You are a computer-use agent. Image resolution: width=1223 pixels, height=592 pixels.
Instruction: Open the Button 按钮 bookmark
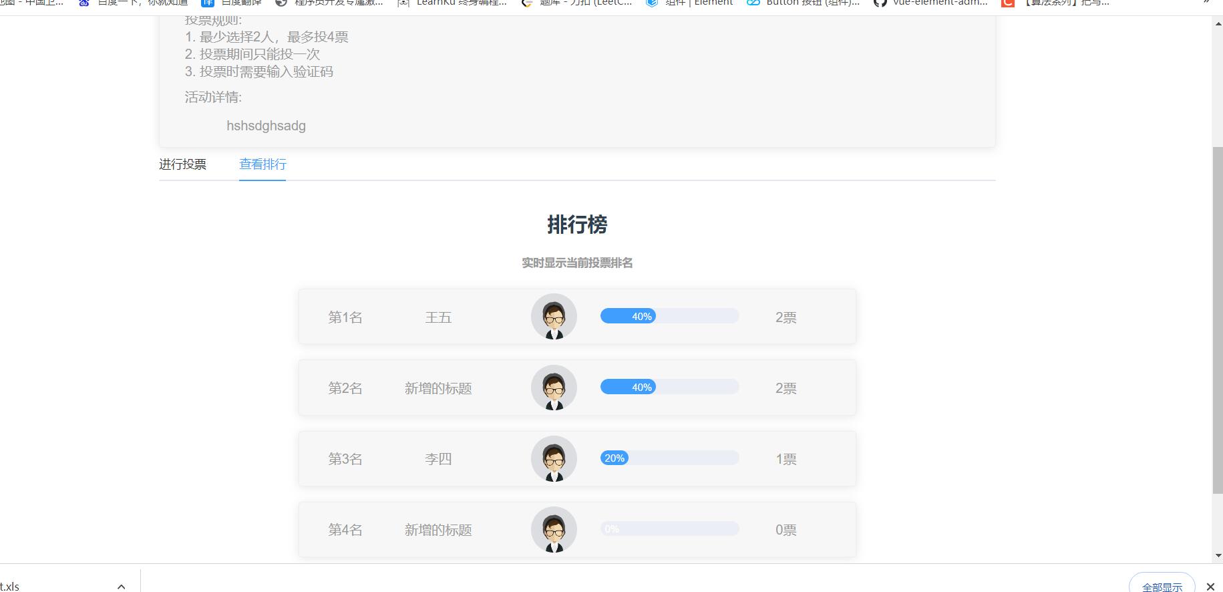click(803, 2)
